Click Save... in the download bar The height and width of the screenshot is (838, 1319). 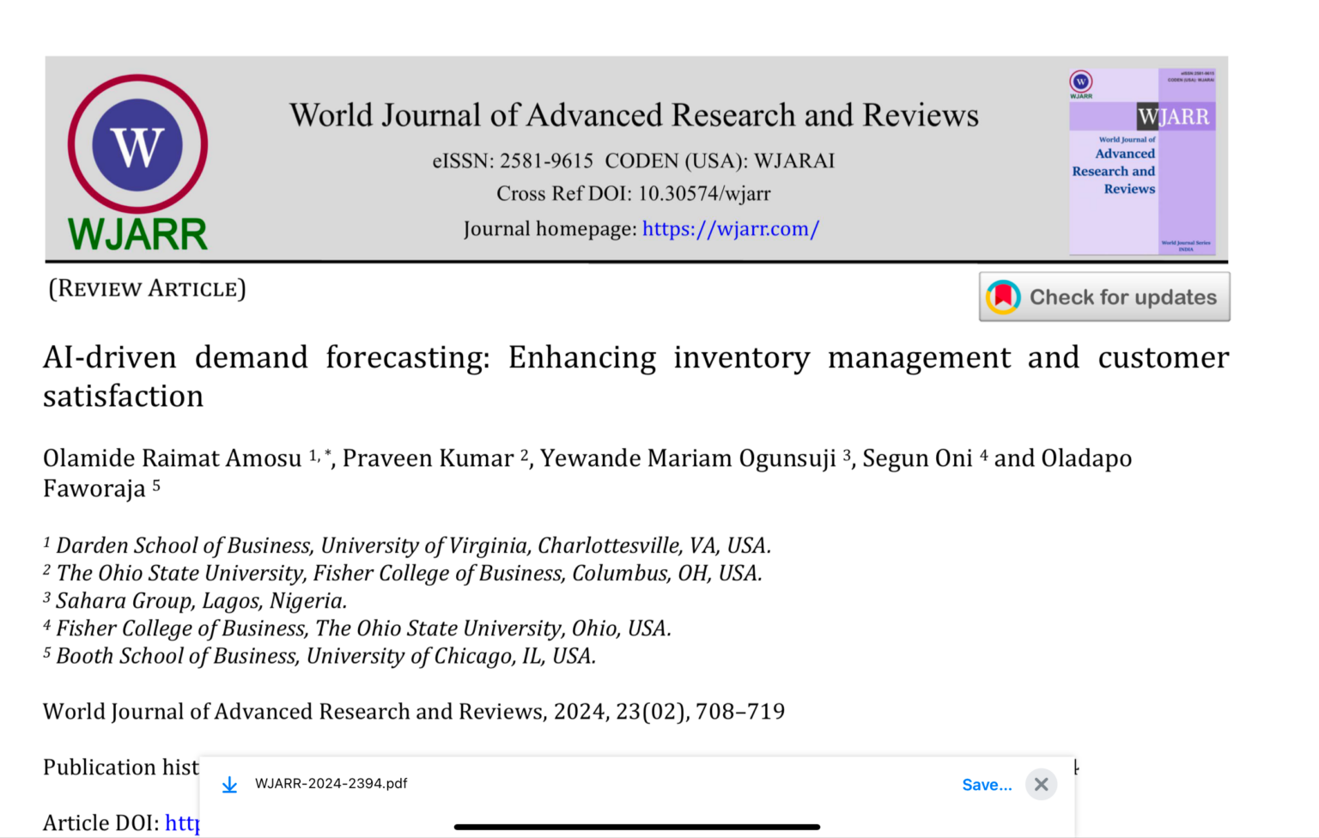[x=987, y=785]
